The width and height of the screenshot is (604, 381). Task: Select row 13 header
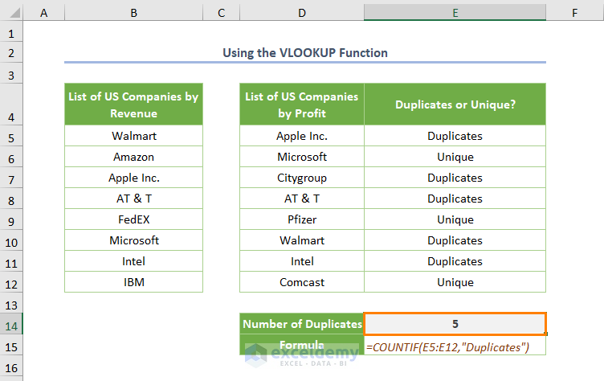[x=11, y=305]
